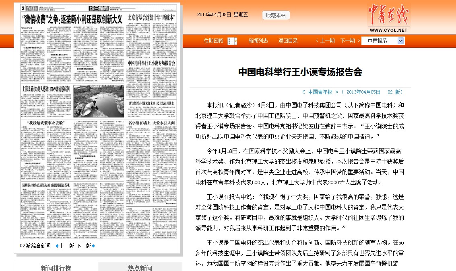Click 返回目录 to return to contents
This screenshot has height=271, width=456.
tap(287, 41)
